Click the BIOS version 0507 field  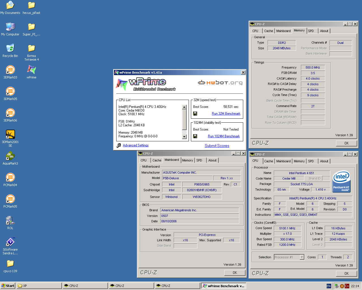tap(200, 216)
